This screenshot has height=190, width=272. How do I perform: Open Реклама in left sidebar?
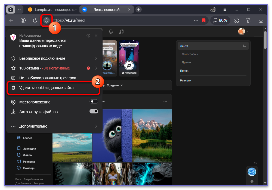tap(26, 161)
